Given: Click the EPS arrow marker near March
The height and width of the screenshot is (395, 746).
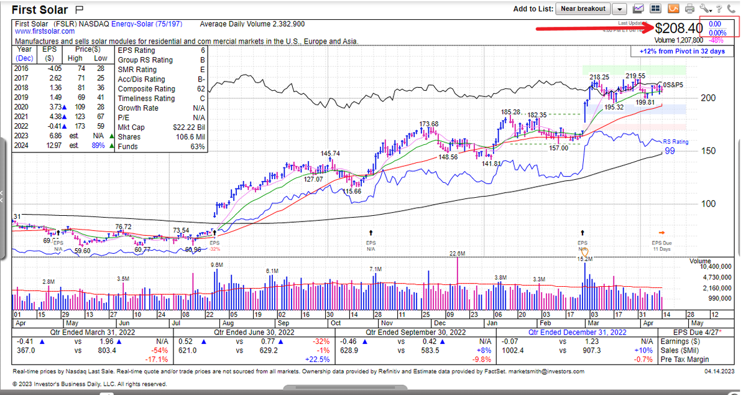Looking at the screenshot, I should 583,231.
